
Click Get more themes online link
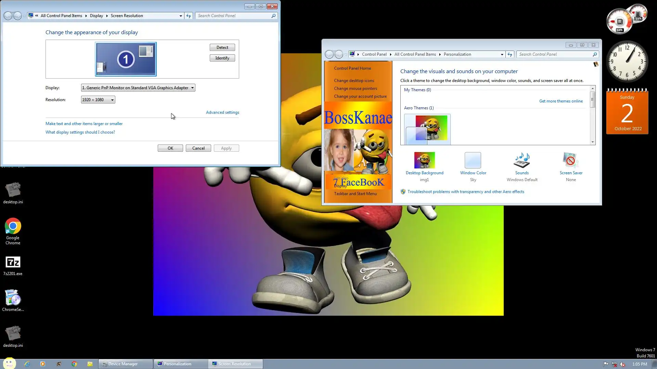(561, 101)
